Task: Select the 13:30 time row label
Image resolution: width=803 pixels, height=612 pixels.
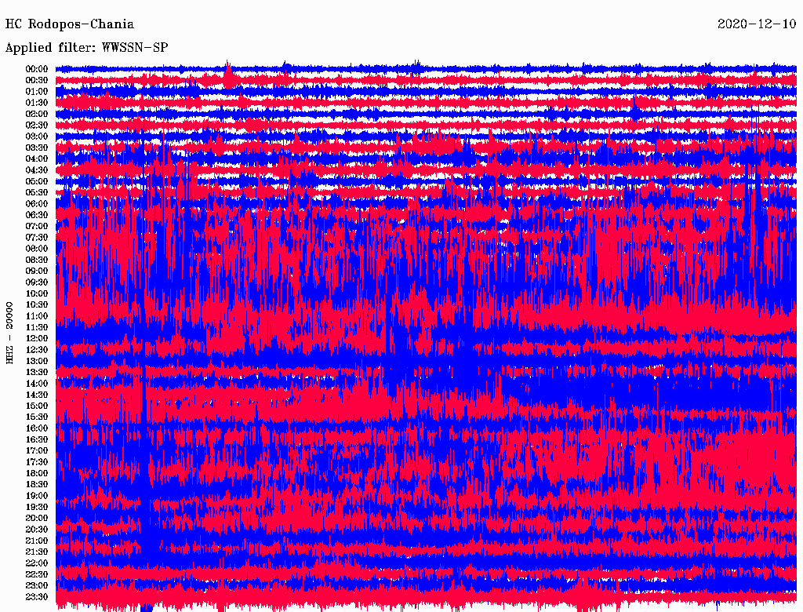Action: (37, 372)
